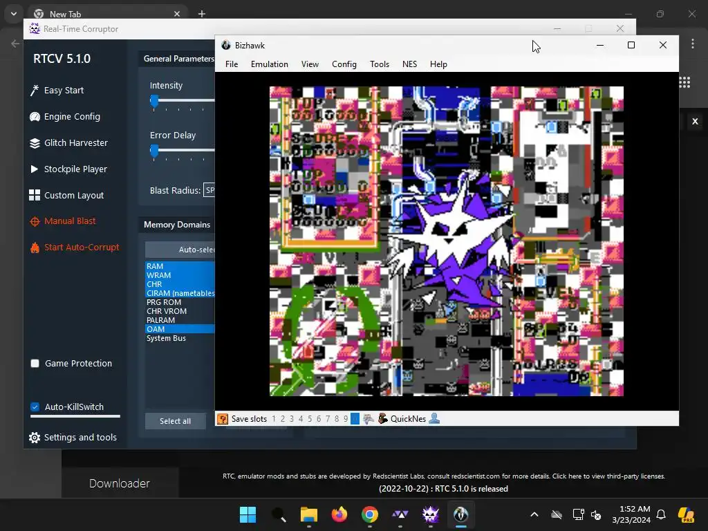708x531 pixels.
Task: Switch to Bizhawk taskbar icon
Action: pos(460,514)
